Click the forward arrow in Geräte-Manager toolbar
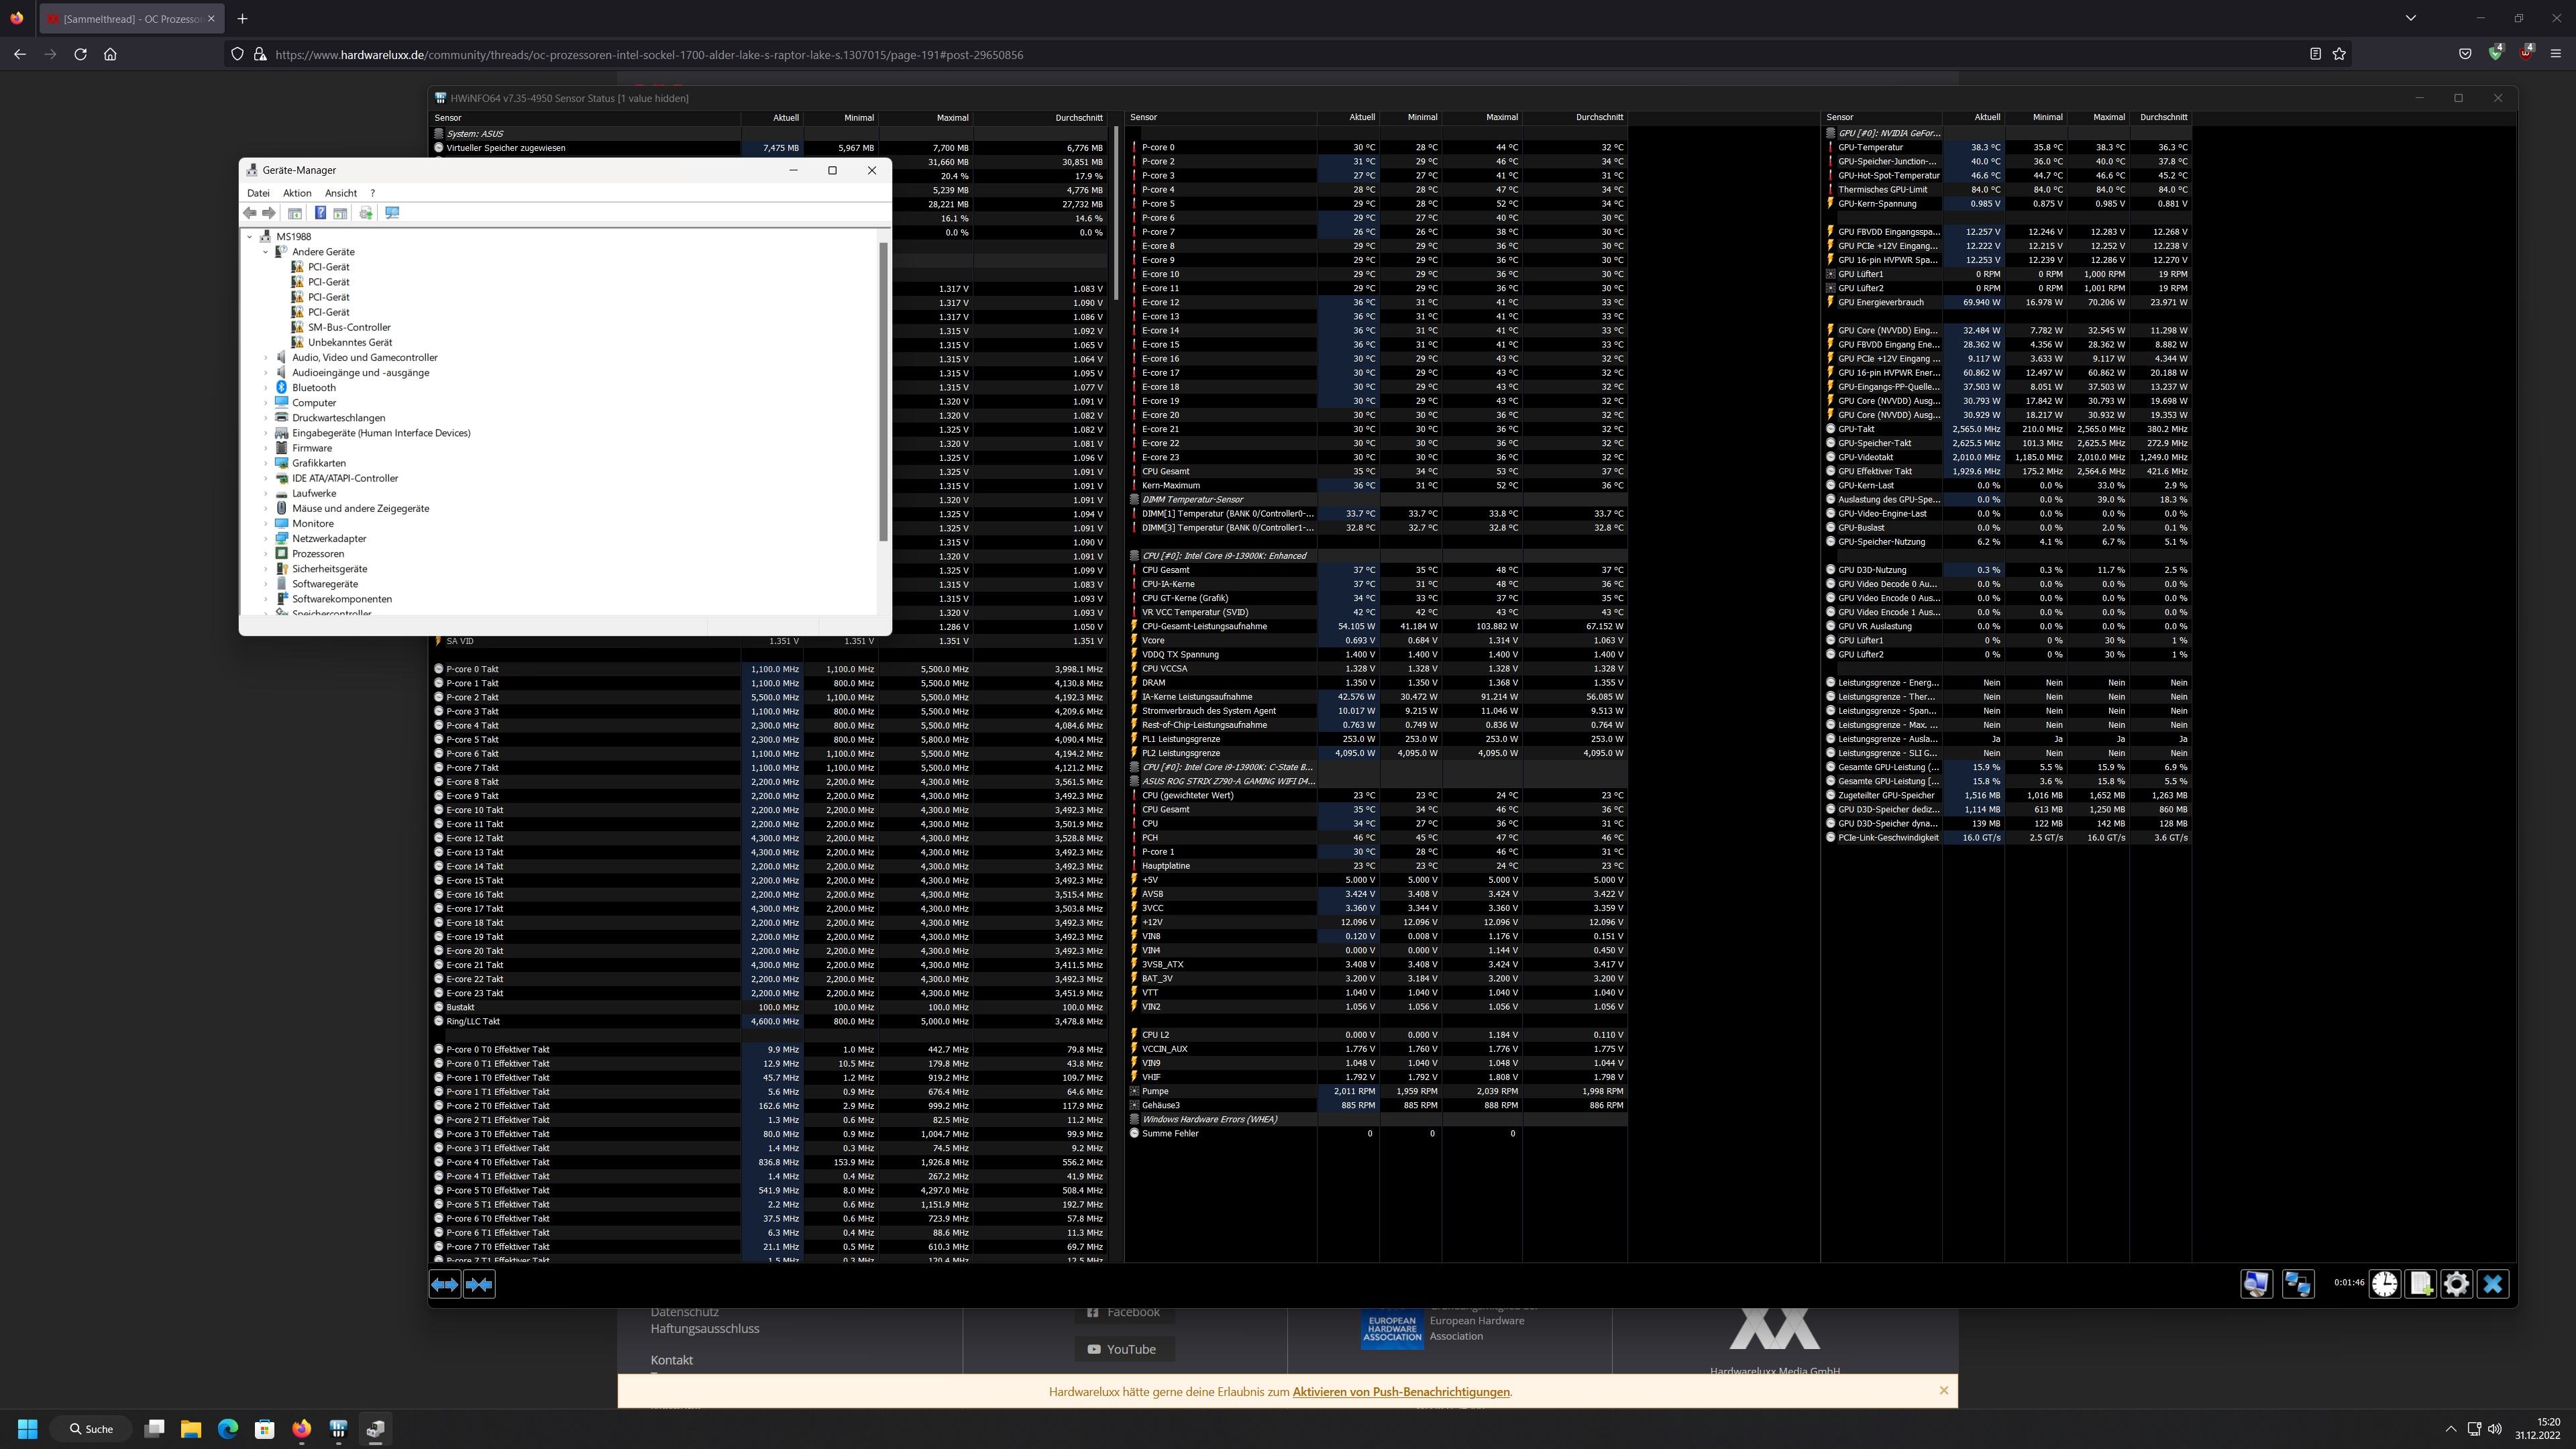Image resolution: width=2576 pixels, height=1449 pixels. tap(269, 213)
